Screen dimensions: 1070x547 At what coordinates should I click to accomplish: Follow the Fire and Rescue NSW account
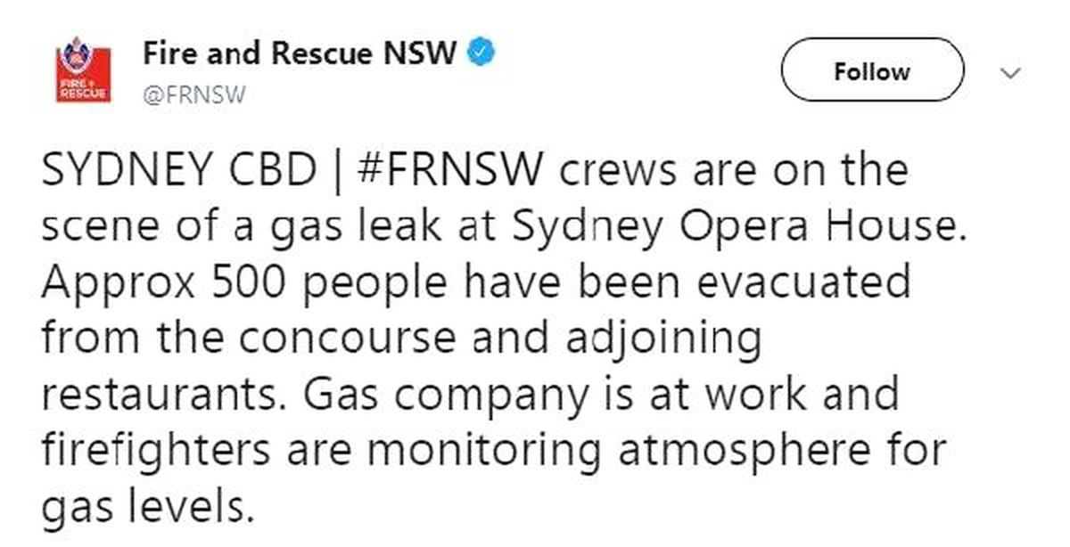point(872,70)
